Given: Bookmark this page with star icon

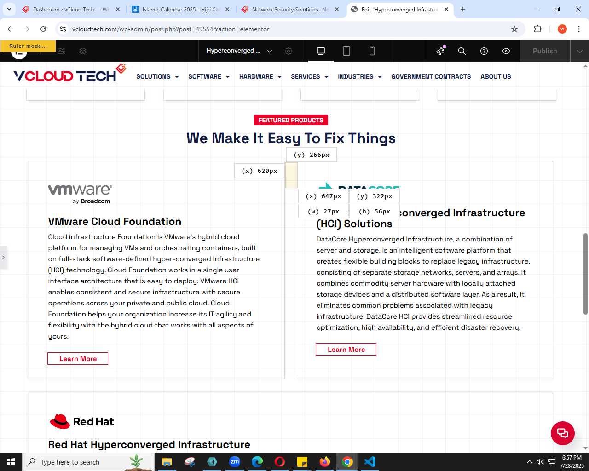Looking at the screenshot, I should pos(514,29).
